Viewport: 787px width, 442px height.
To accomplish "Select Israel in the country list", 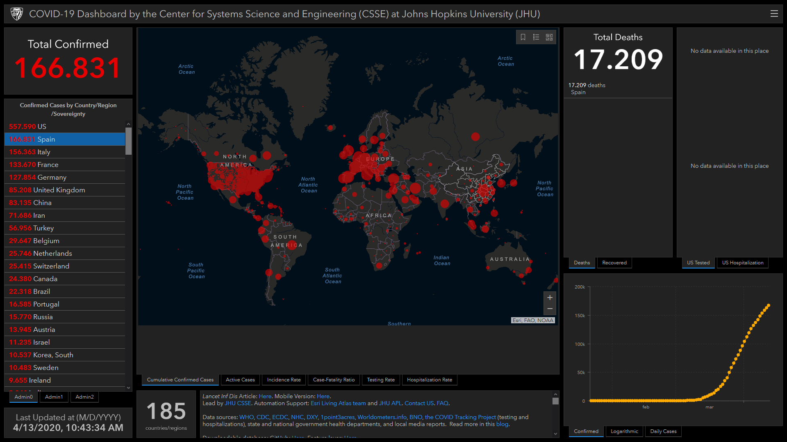I will coord(65,342).
